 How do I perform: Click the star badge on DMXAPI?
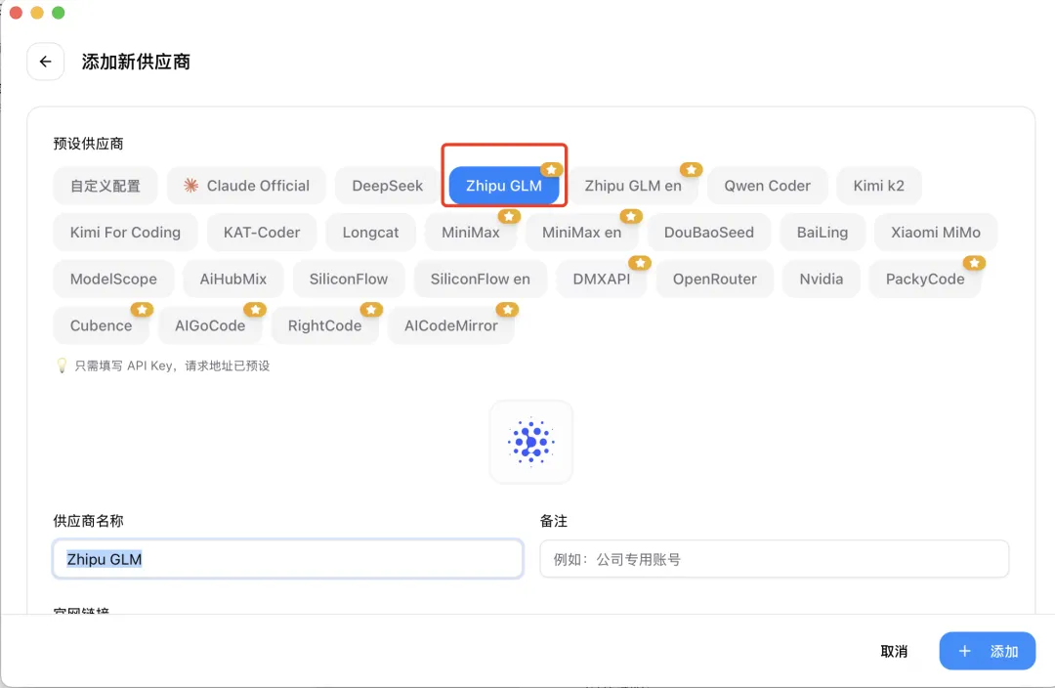tap(640, 263)
